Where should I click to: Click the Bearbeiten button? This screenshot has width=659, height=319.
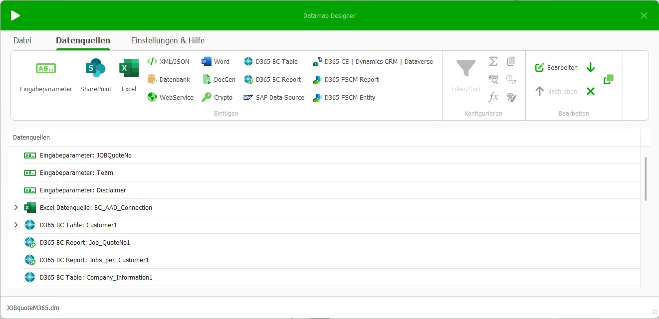click(555, 67)
